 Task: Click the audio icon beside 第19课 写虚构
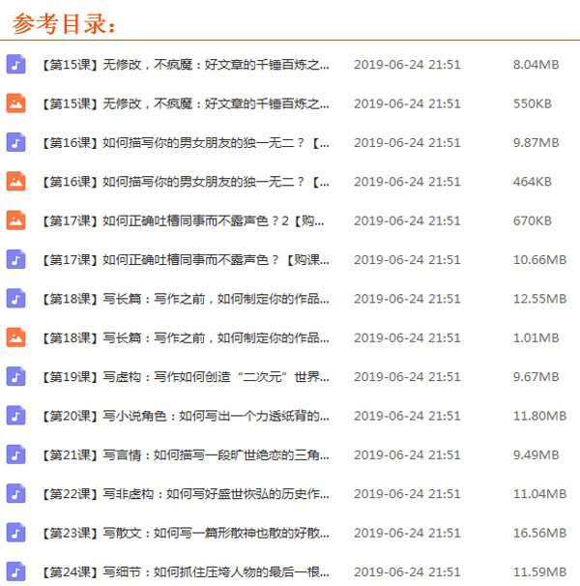(x=15, y=376)
